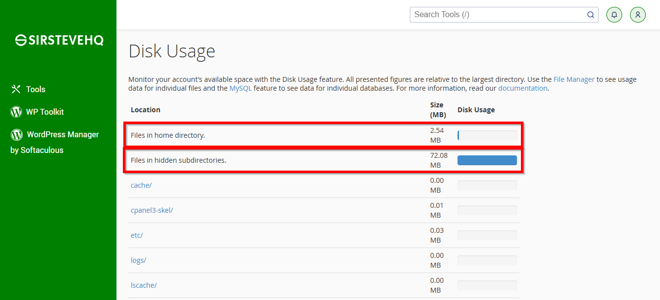This screenshot has width=660, height=300.
Task: Click the home directory disk usage bar
Action: tap(487, 135)
